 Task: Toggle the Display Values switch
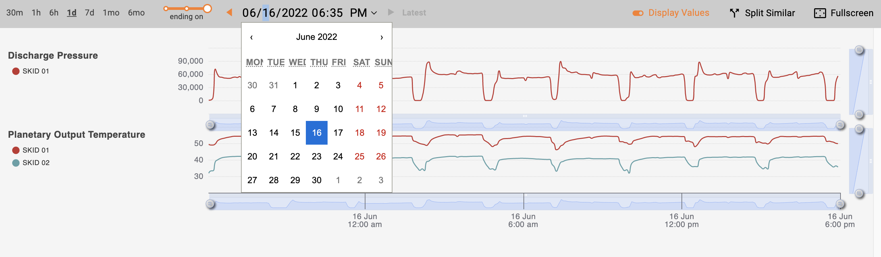pyautogui.click(x=637, y=13)
